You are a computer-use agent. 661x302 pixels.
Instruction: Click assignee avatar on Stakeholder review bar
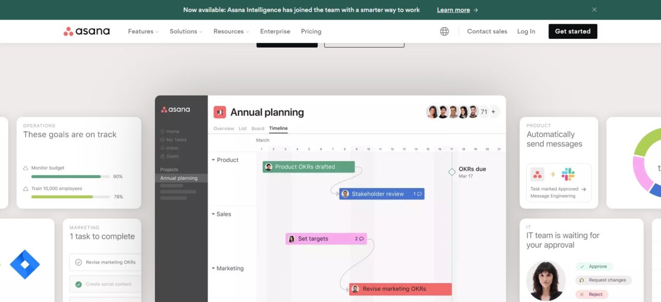click(x=345, y=194)
